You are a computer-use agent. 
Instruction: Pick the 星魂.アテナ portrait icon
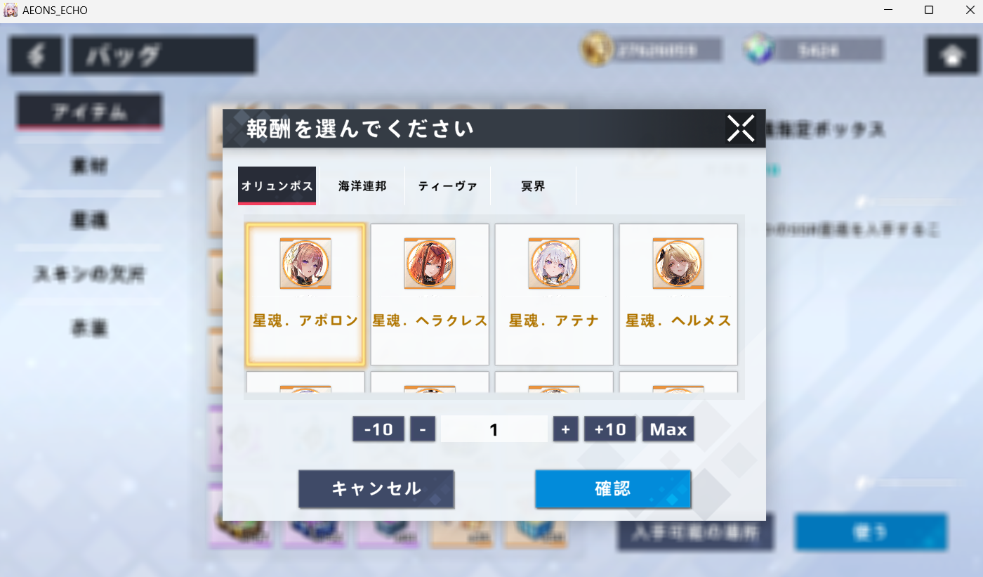[x=554, y=264]
